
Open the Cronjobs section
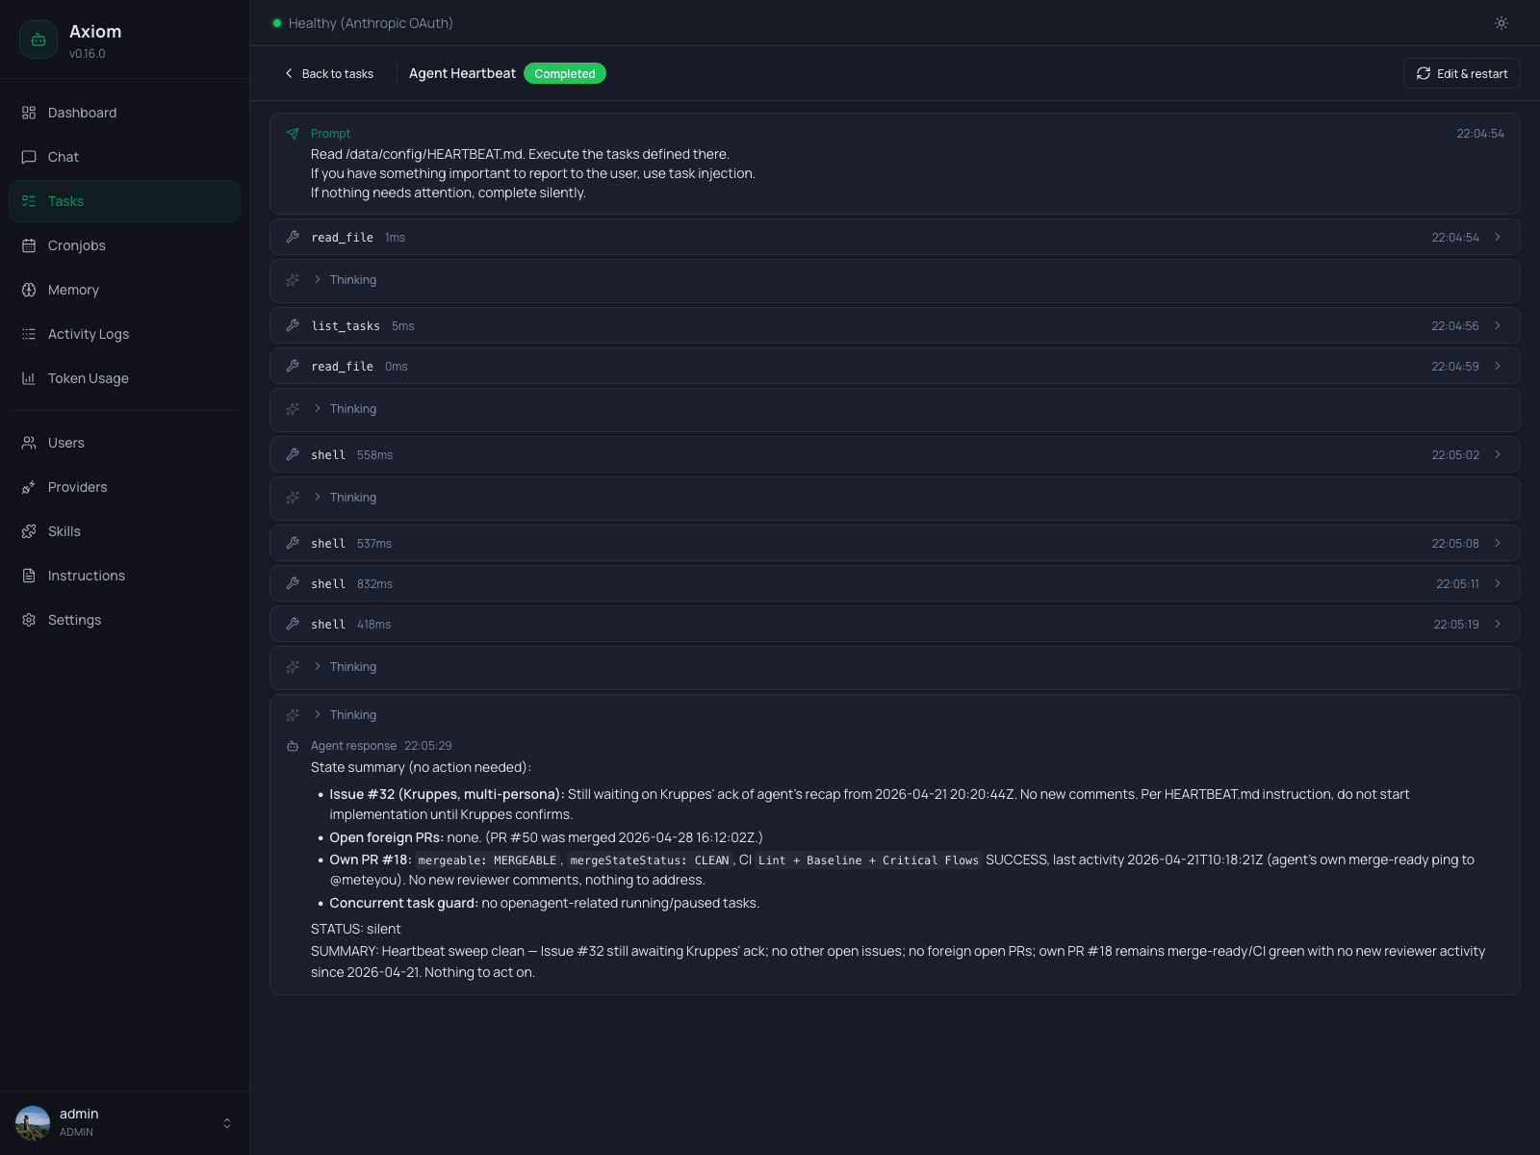[76, 245]
